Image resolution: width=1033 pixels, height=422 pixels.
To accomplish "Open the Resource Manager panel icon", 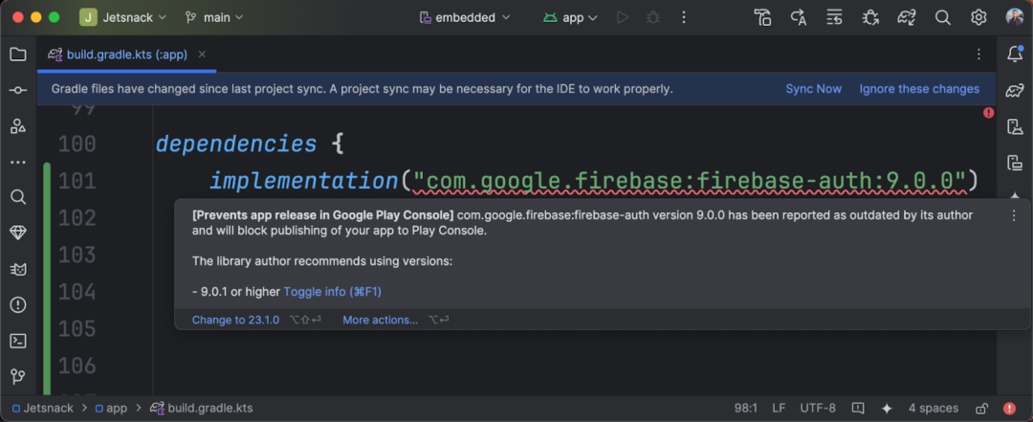I will 17,125.
